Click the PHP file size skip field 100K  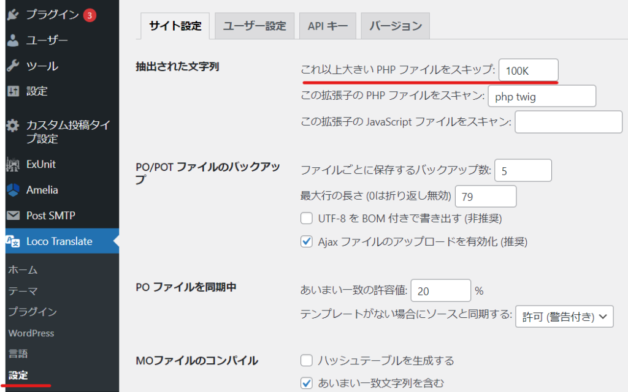[x=528, y=70]
